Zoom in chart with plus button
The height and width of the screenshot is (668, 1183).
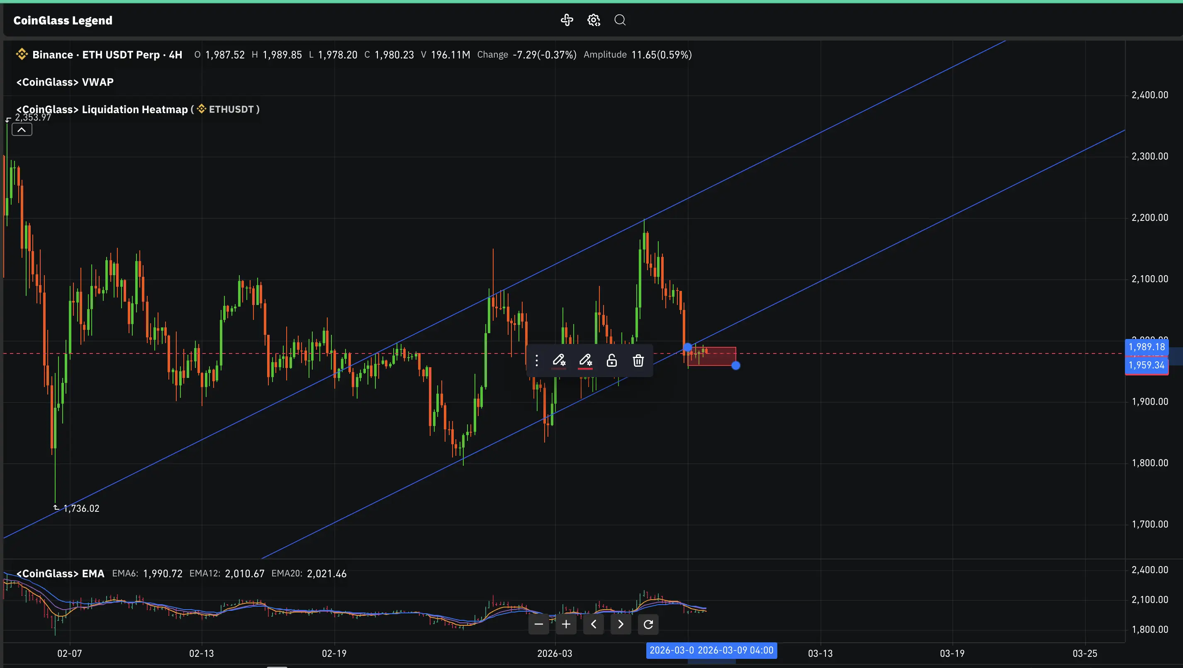click(x=566, y=624)
